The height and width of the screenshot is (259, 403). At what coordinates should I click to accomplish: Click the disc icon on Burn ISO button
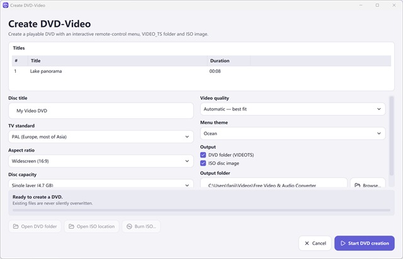[x=129, y=226]
